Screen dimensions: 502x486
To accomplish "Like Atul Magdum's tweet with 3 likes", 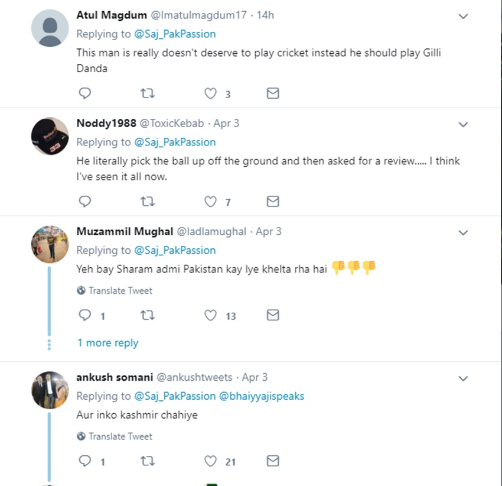I will tap(211, 93).
